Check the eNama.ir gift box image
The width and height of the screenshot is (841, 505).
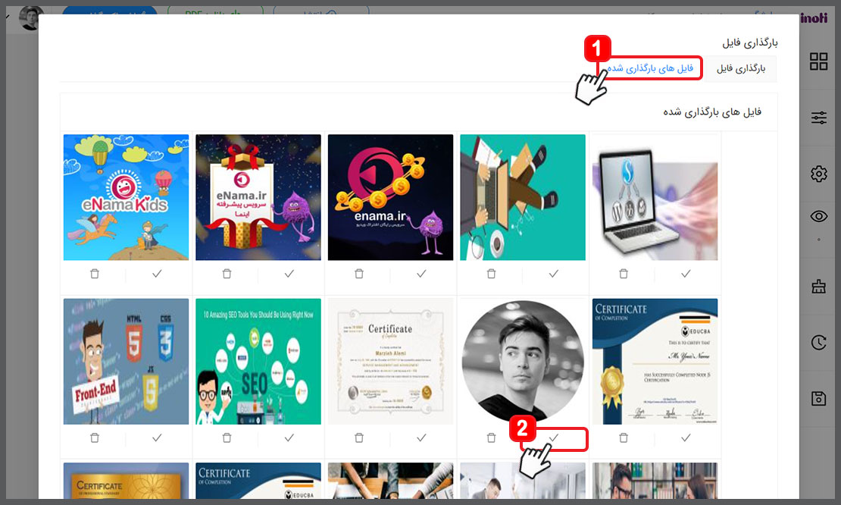pyautogui.click(x=289, y=274)
